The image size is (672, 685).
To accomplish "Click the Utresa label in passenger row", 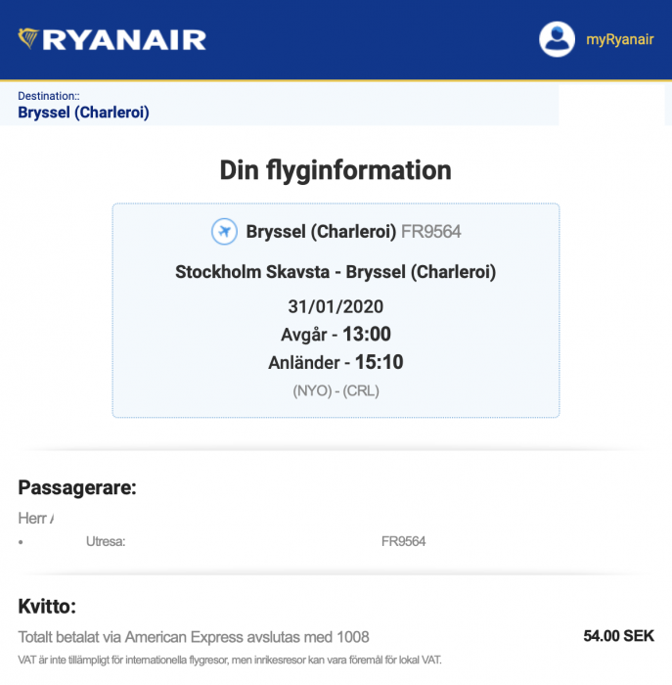I will coord(106,541).
